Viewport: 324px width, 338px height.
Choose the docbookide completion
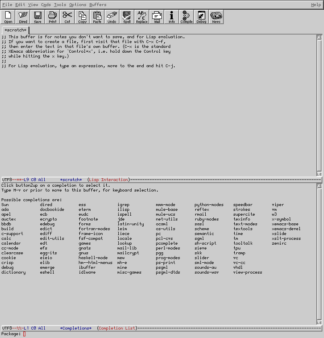coord(52,209)
